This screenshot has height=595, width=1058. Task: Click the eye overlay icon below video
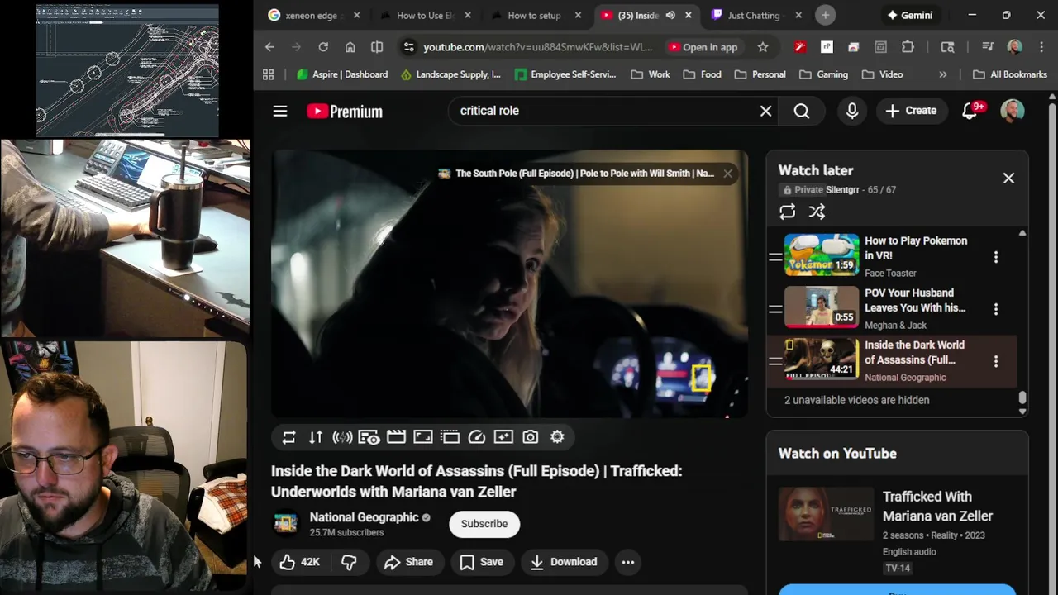(369, 437)
